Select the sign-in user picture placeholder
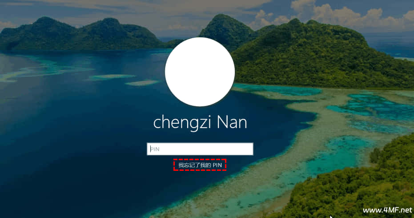The width and height of the screenshot is (414, 218). click(200, 72)
